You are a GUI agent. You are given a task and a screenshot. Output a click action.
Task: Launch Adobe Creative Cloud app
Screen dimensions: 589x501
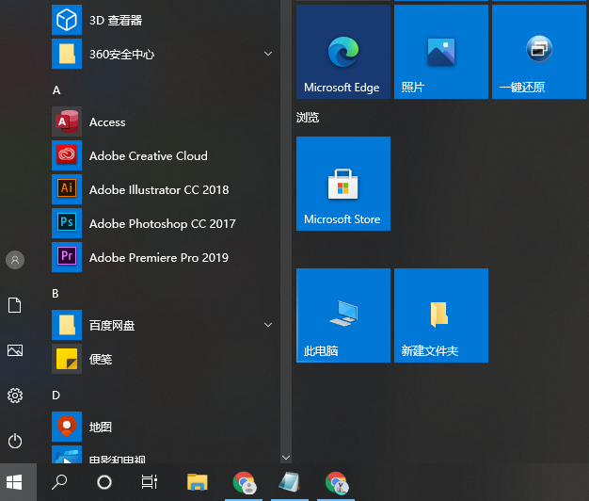pyautogui.click(x=148, y=155)
